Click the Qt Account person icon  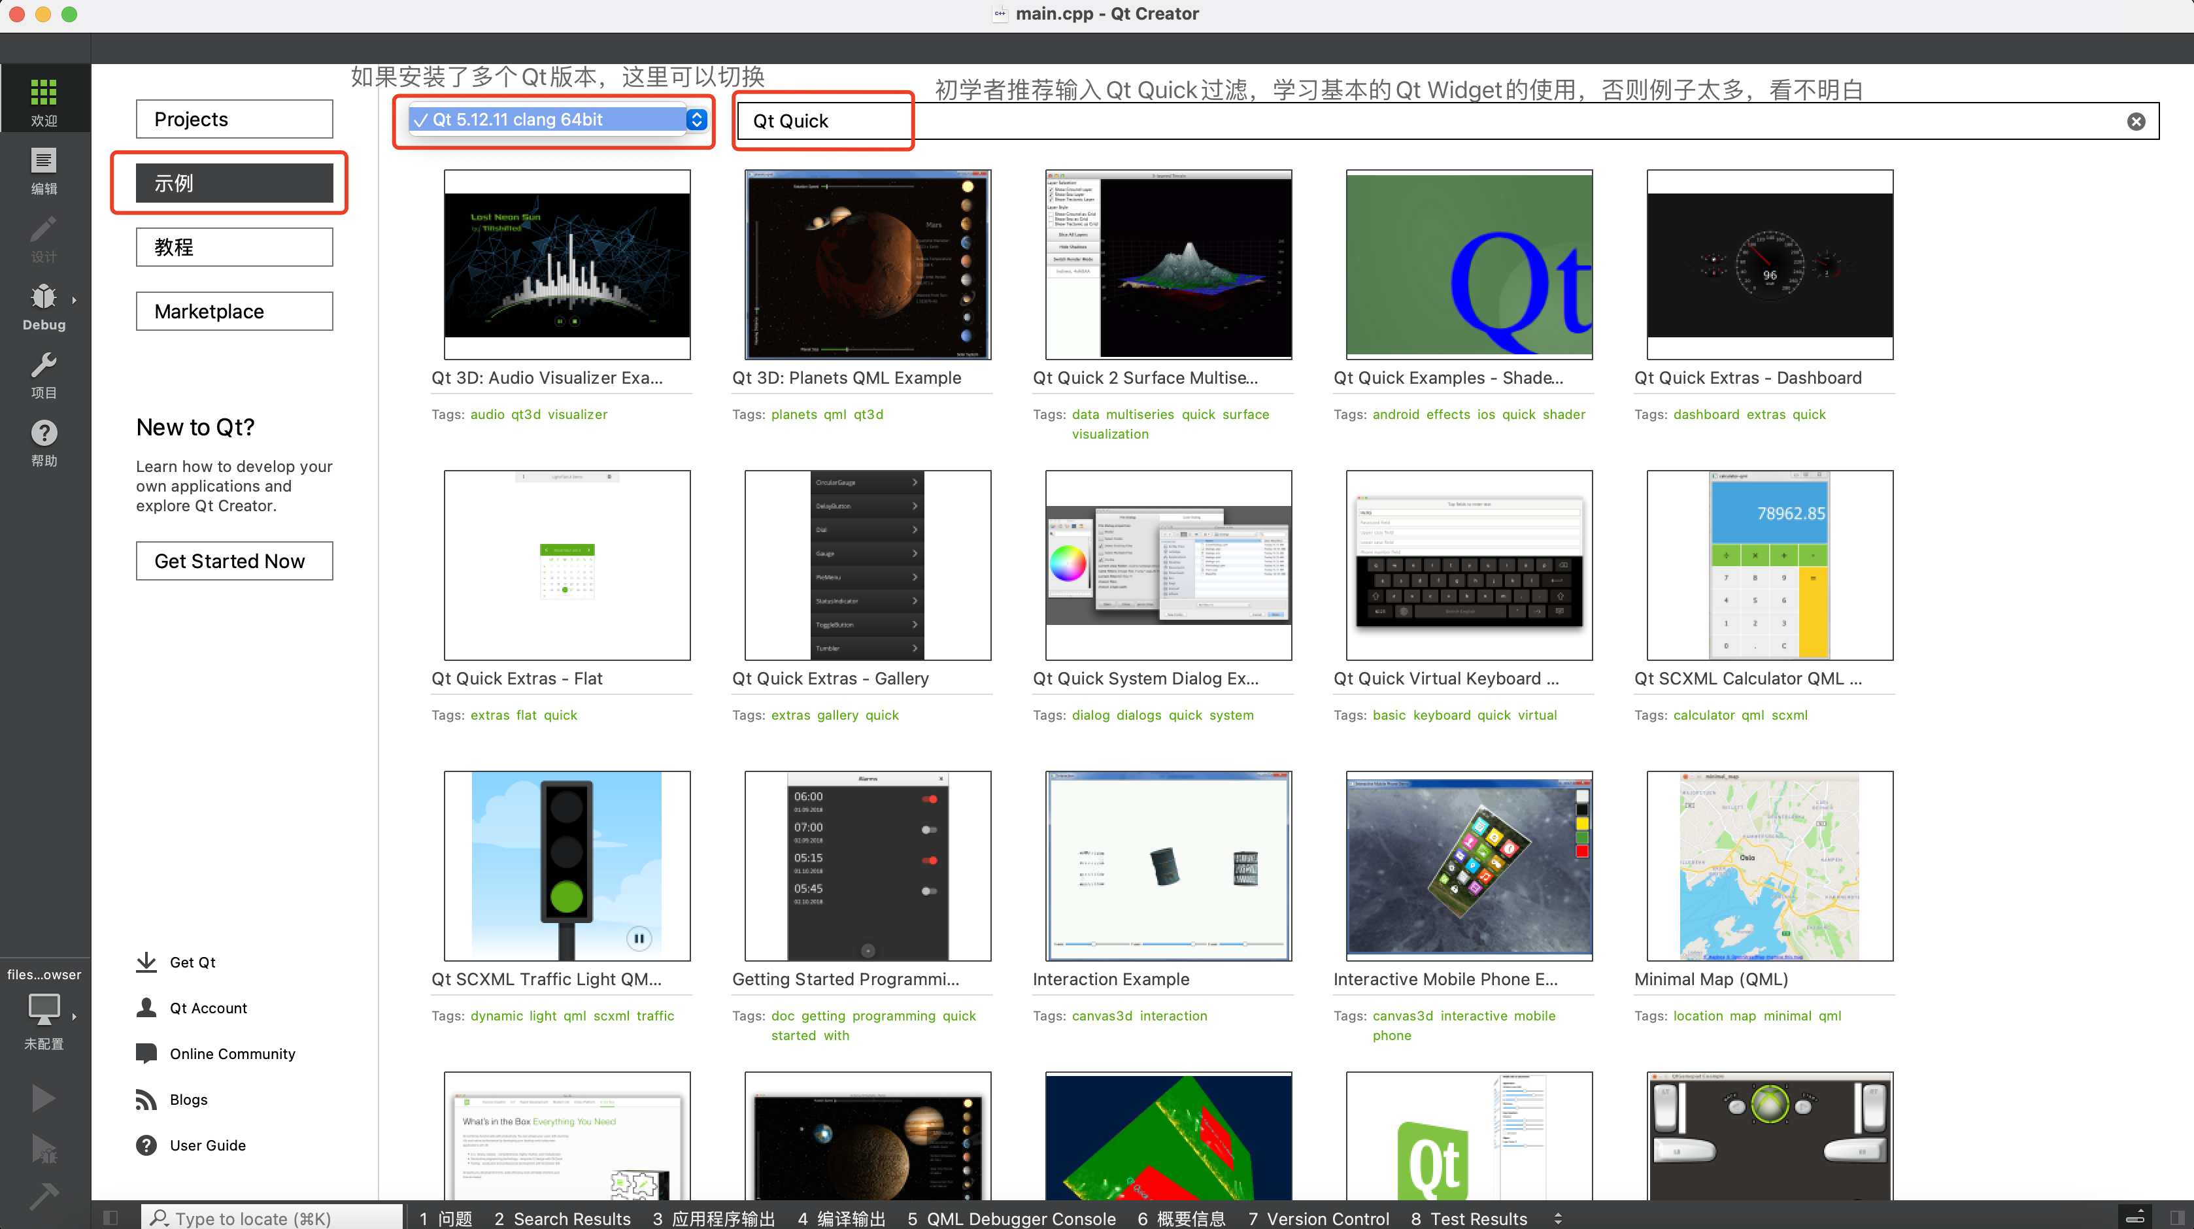tap(146, 1007)
